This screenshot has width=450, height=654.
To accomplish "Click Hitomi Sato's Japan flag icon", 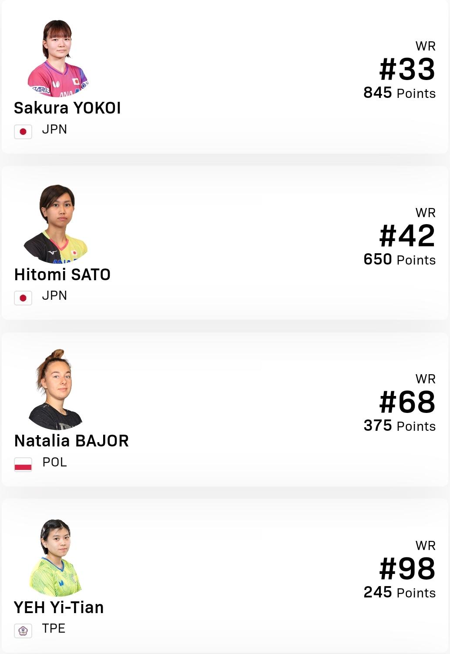I will (x=23, y=298).
